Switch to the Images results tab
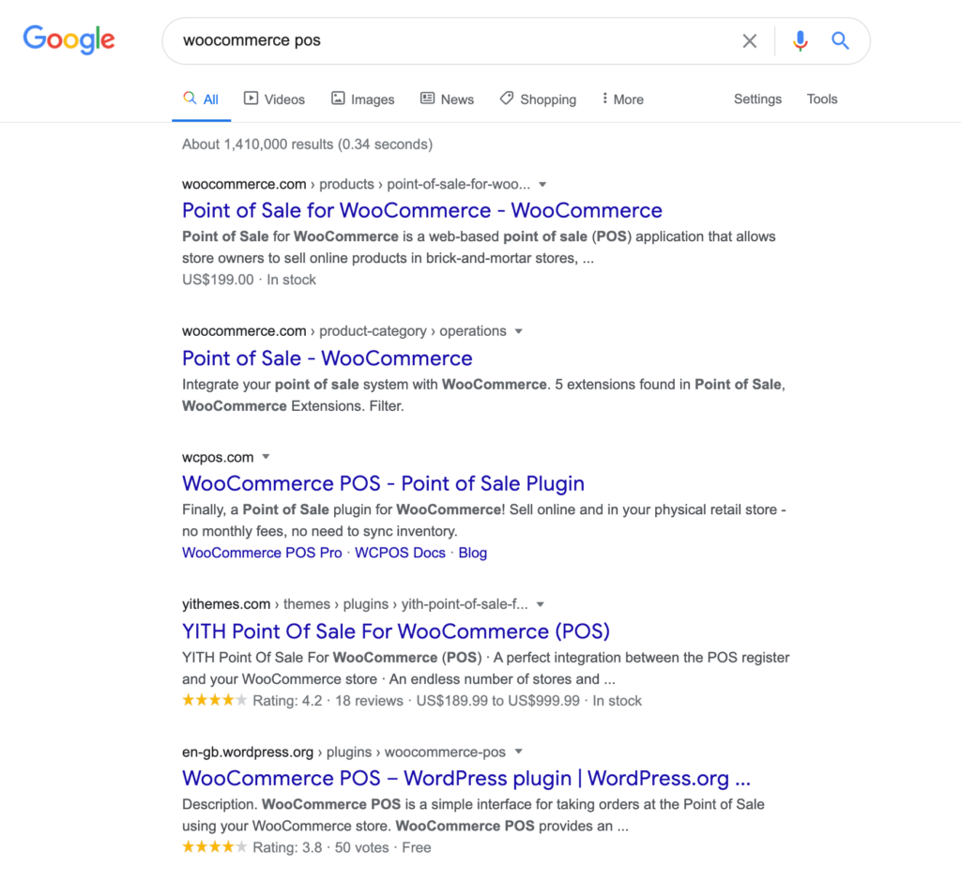This screenshot has height=882, width=961. (x=362, y=99)
